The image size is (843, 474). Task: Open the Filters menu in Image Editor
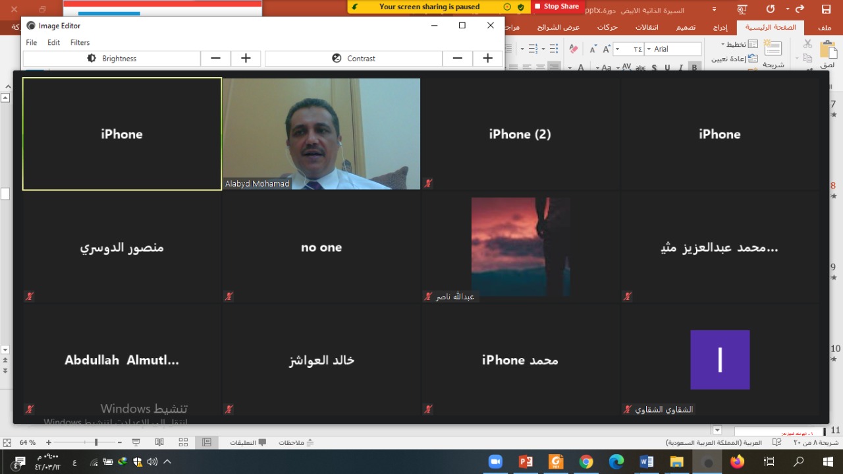pyautogui.click(x=80, y=42)
